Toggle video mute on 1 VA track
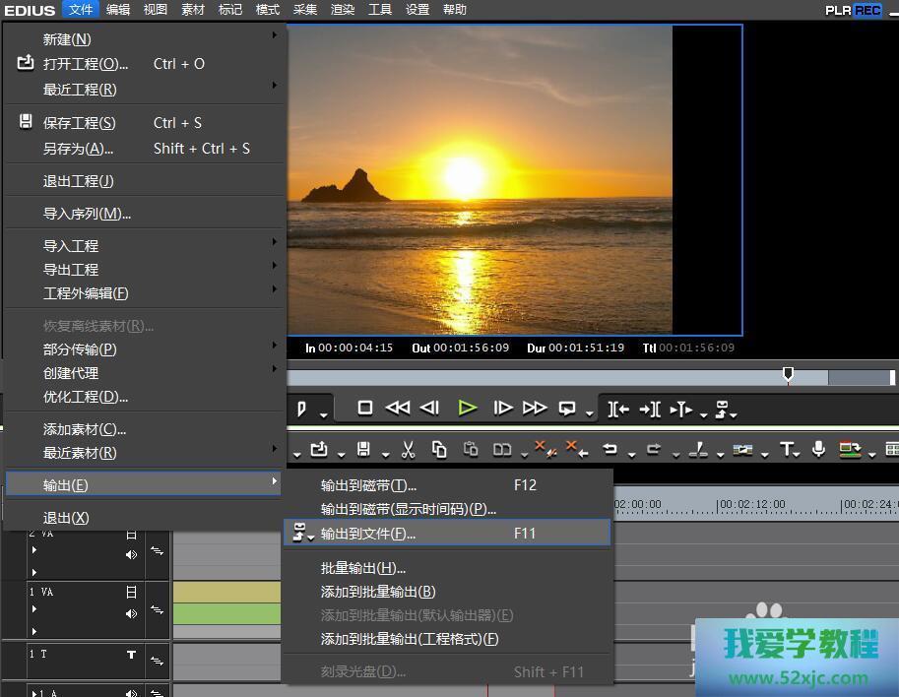Screen dimensions: 899x697 tap(131, 593)
